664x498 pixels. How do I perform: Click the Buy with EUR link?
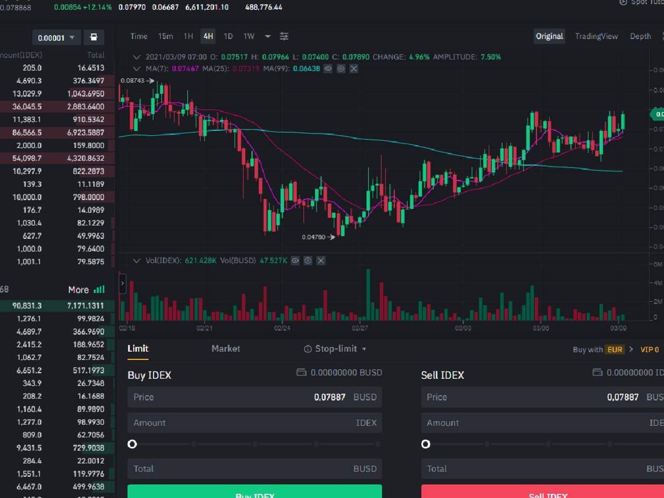[603, 350]
